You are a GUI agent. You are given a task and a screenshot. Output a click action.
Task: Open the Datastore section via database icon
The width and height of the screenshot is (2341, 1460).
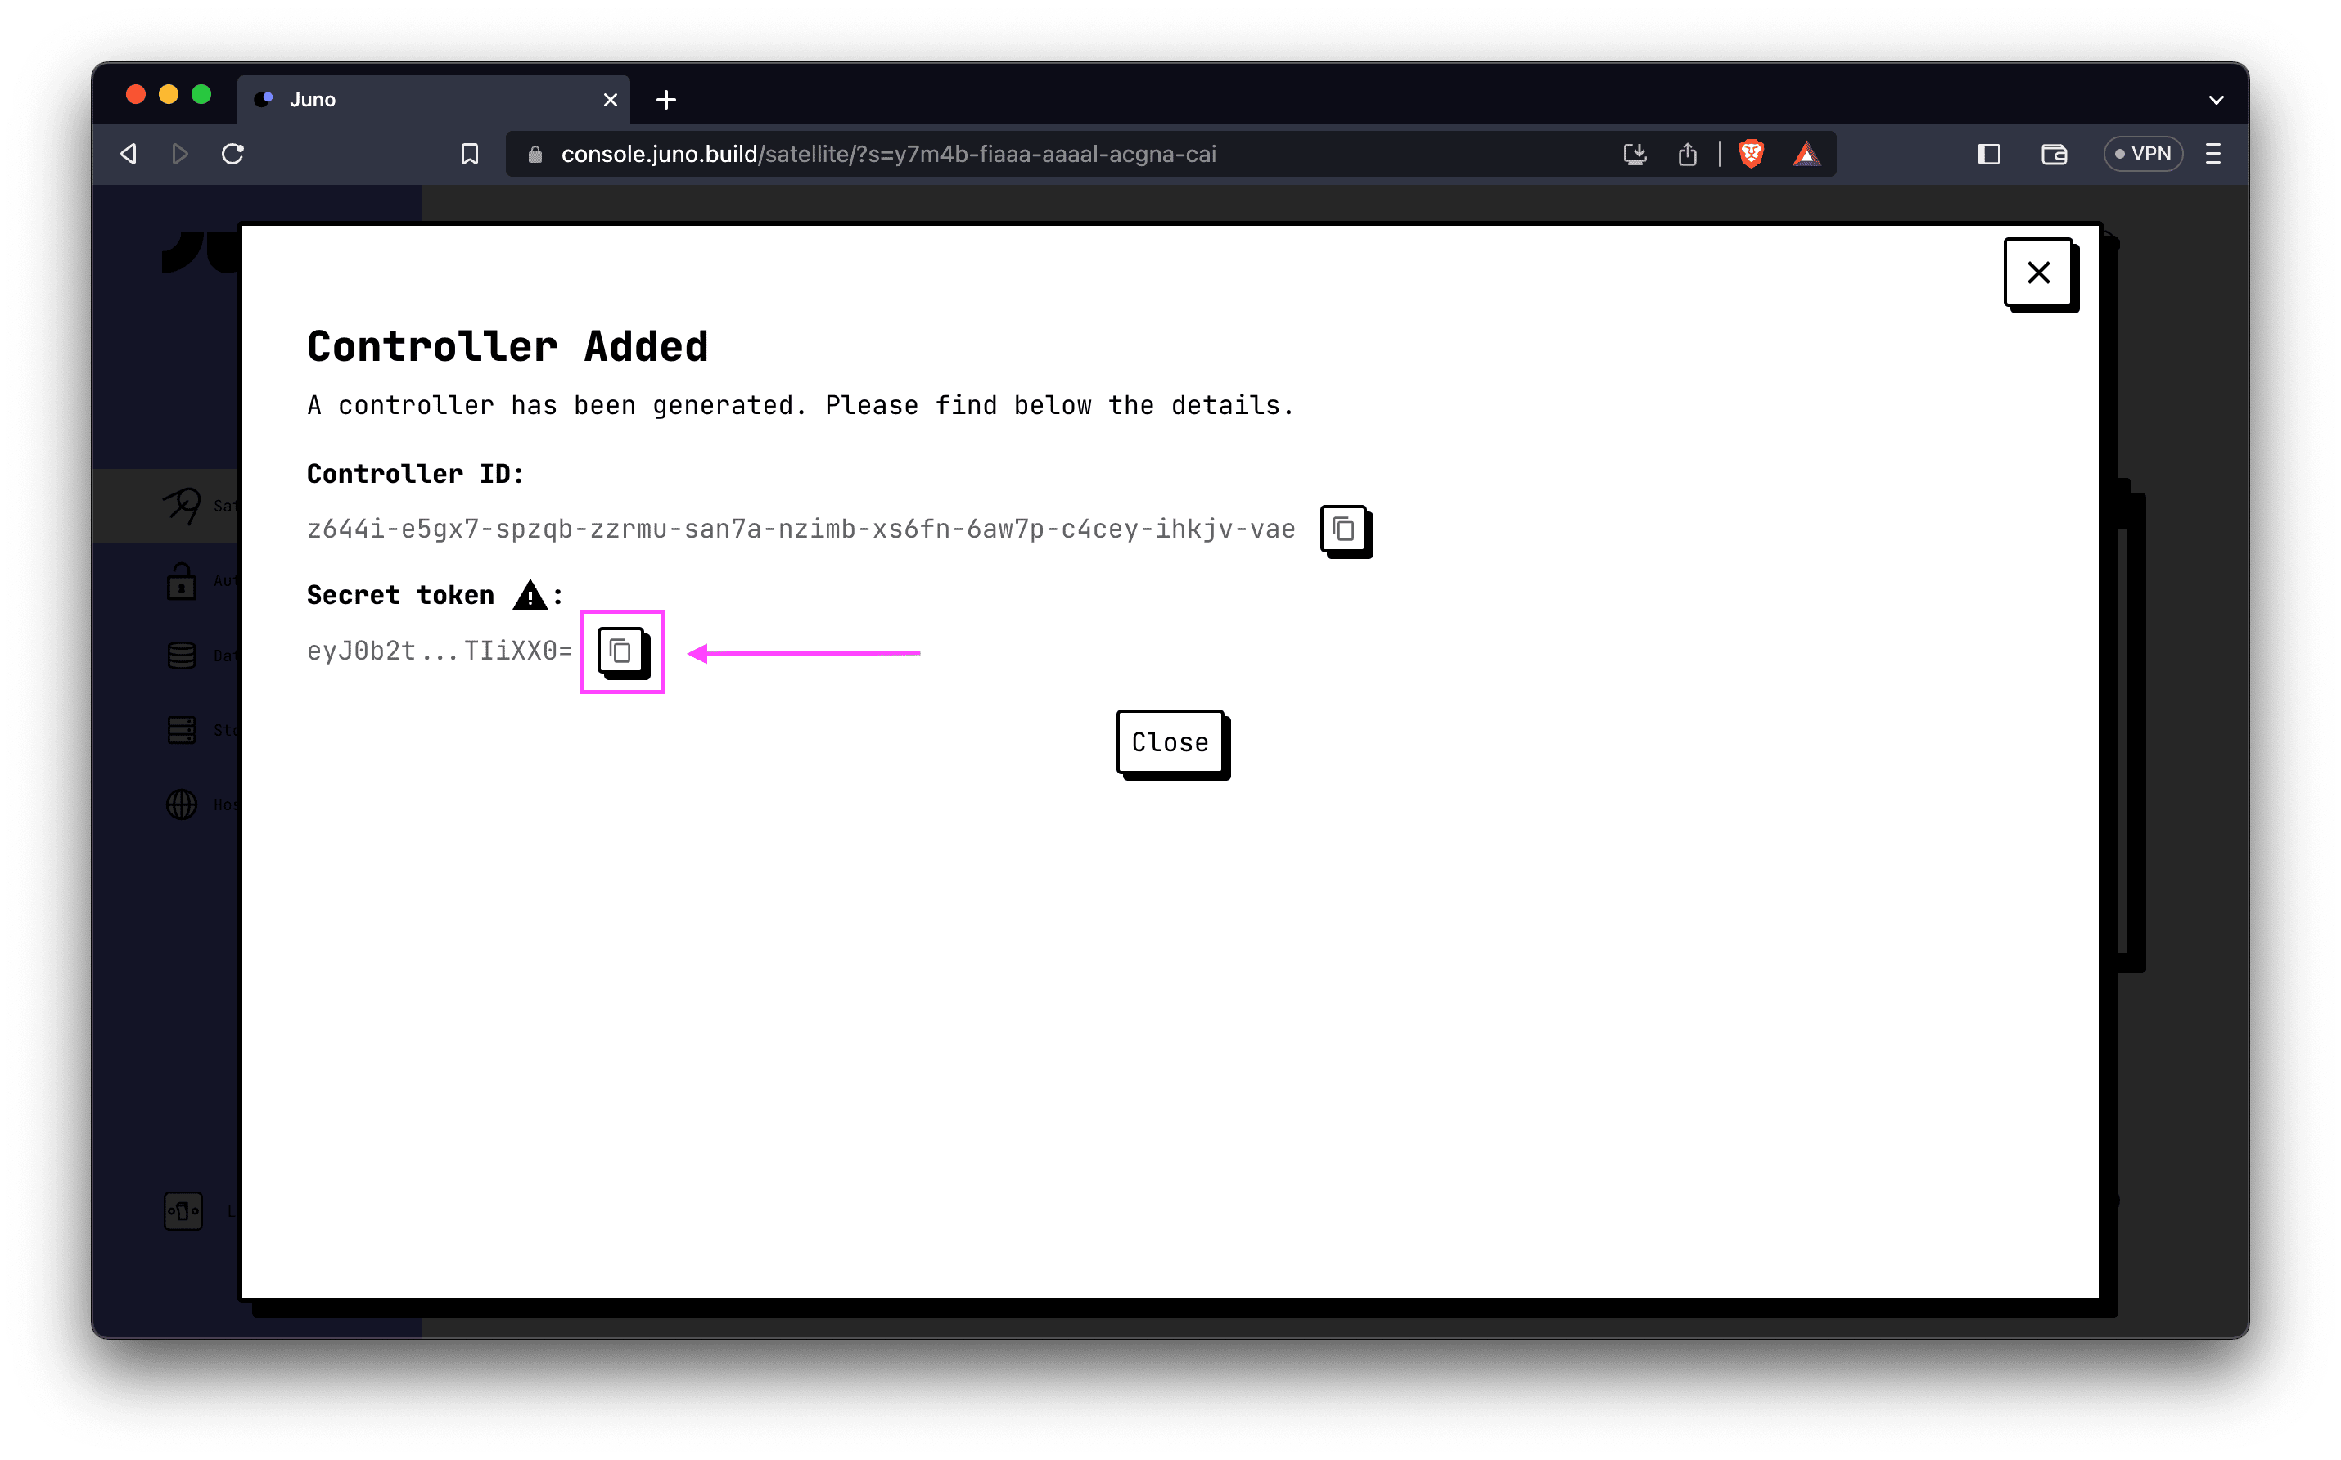click(x=183, y=655)
